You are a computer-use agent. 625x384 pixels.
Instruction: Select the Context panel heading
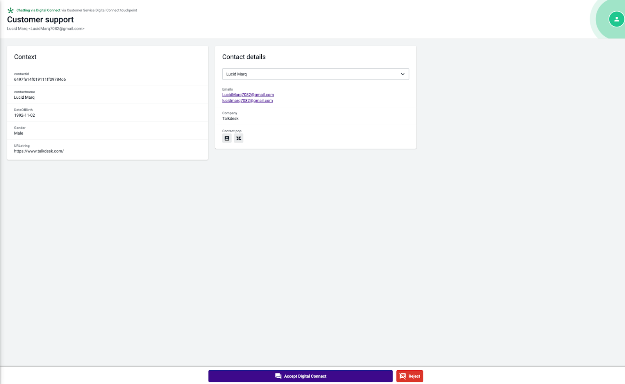point(25,57)
